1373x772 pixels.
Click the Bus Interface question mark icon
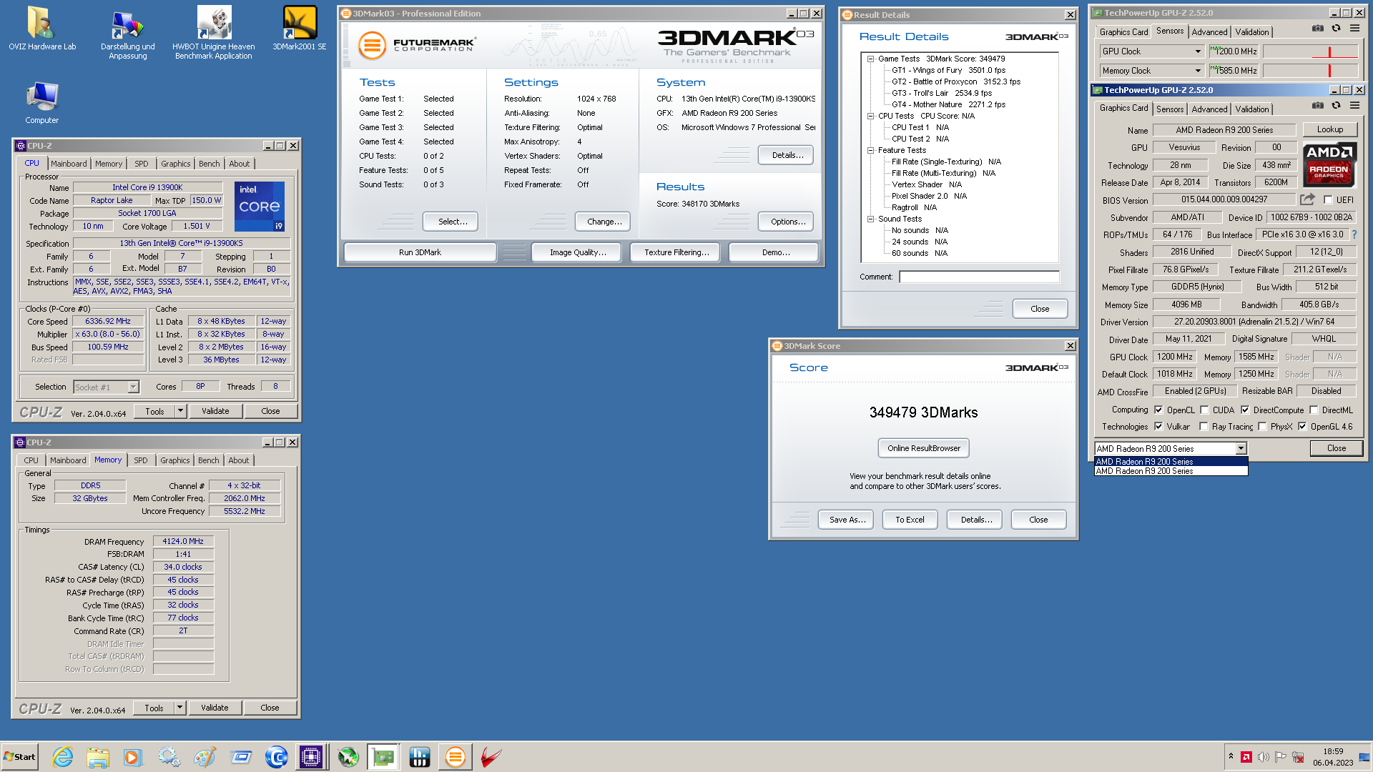click(x=1354, y=234)
